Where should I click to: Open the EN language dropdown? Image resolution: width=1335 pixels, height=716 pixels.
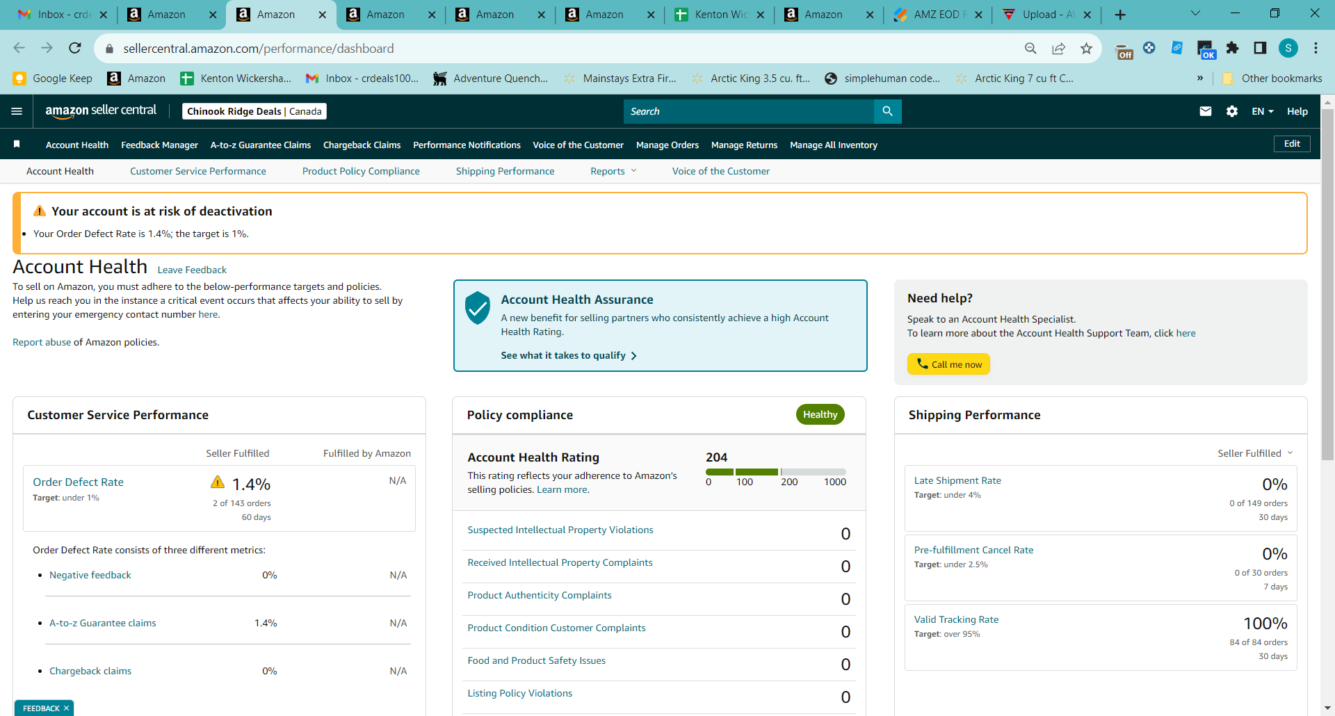pos(1263,111)
